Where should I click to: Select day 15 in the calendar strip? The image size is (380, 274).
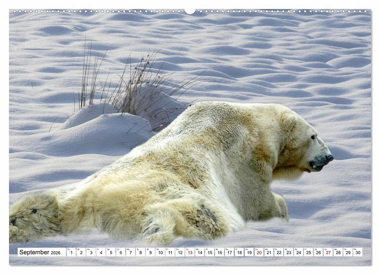209,252
